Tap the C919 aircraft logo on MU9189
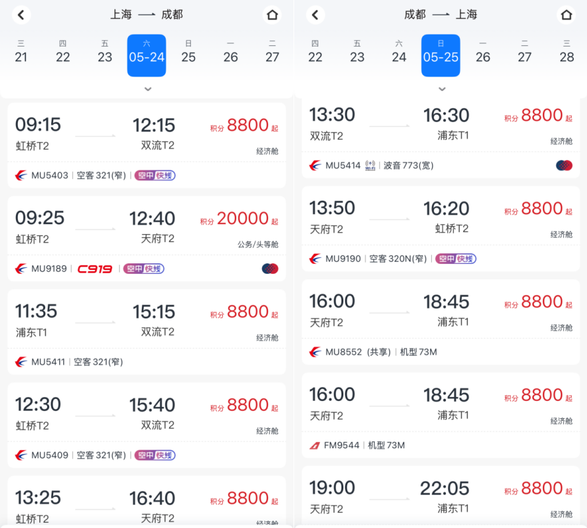587x528 pixels. point(95,269)
